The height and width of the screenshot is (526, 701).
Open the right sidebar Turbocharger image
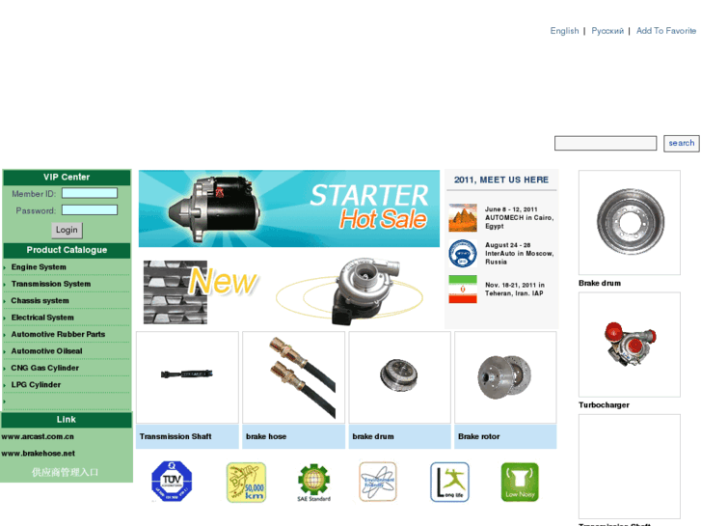tap(630, 345)
